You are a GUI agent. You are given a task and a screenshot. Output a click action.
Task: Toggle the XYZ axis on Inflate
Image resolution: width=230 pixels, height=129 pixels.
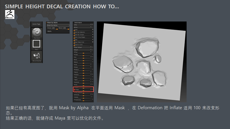tap(92, 89)
